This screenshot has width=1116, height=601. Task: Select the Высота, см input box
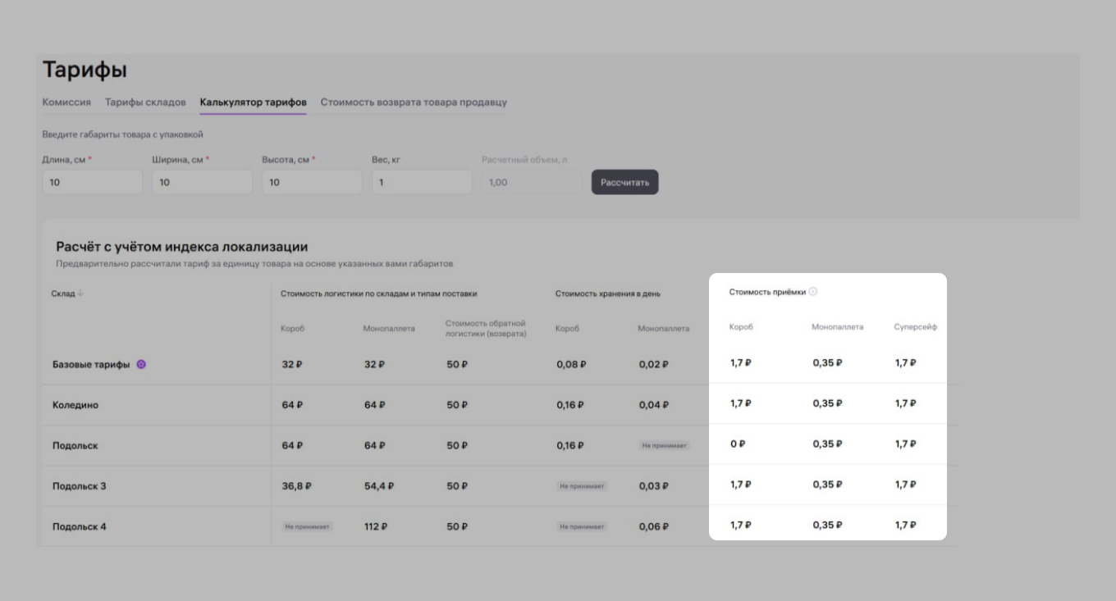(x=312, y=182)
